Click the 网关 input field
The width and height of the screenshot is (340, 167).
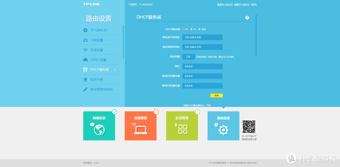[202, 66]
